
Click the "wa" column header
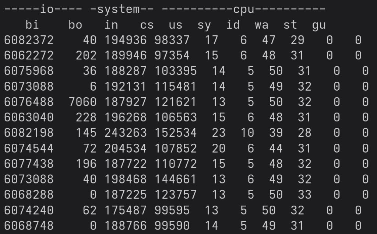[261, 25]
